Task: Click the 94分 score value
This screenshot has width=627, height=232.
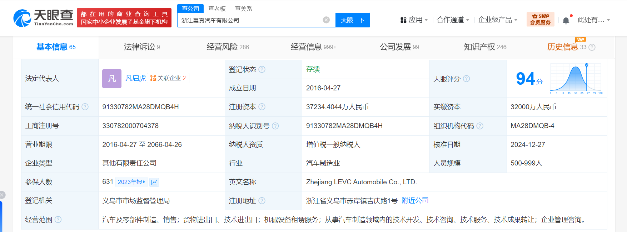Action: click(529, 79)
